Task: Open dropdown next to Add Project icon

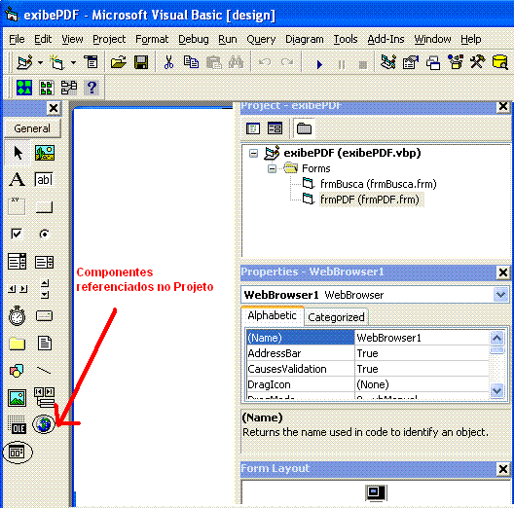Action: [40, 62]
